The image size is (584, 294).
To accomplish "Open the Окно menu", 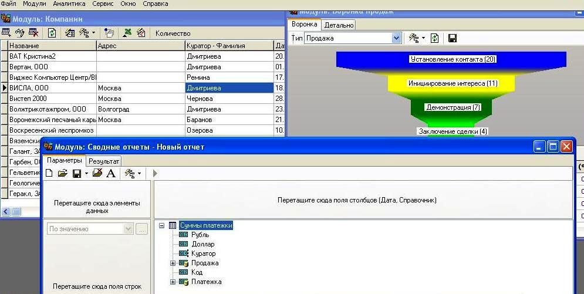I will [x=128, y=4].
